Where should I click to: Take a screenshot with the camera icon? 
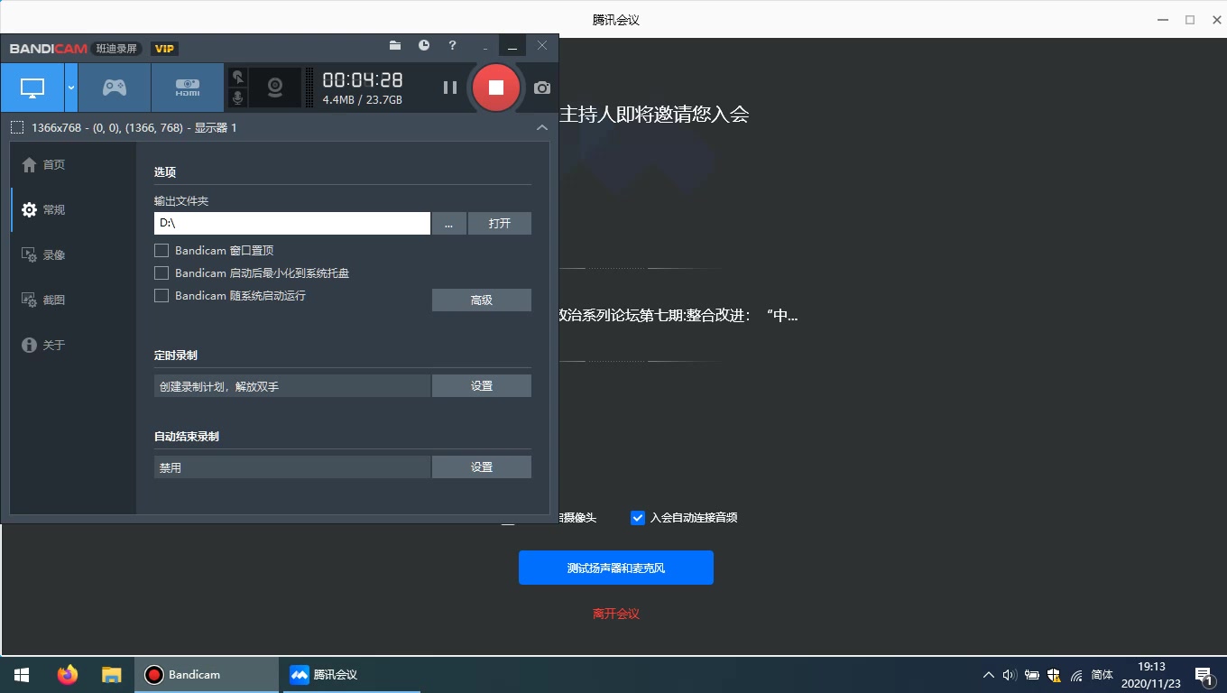(x=541, y=88)
